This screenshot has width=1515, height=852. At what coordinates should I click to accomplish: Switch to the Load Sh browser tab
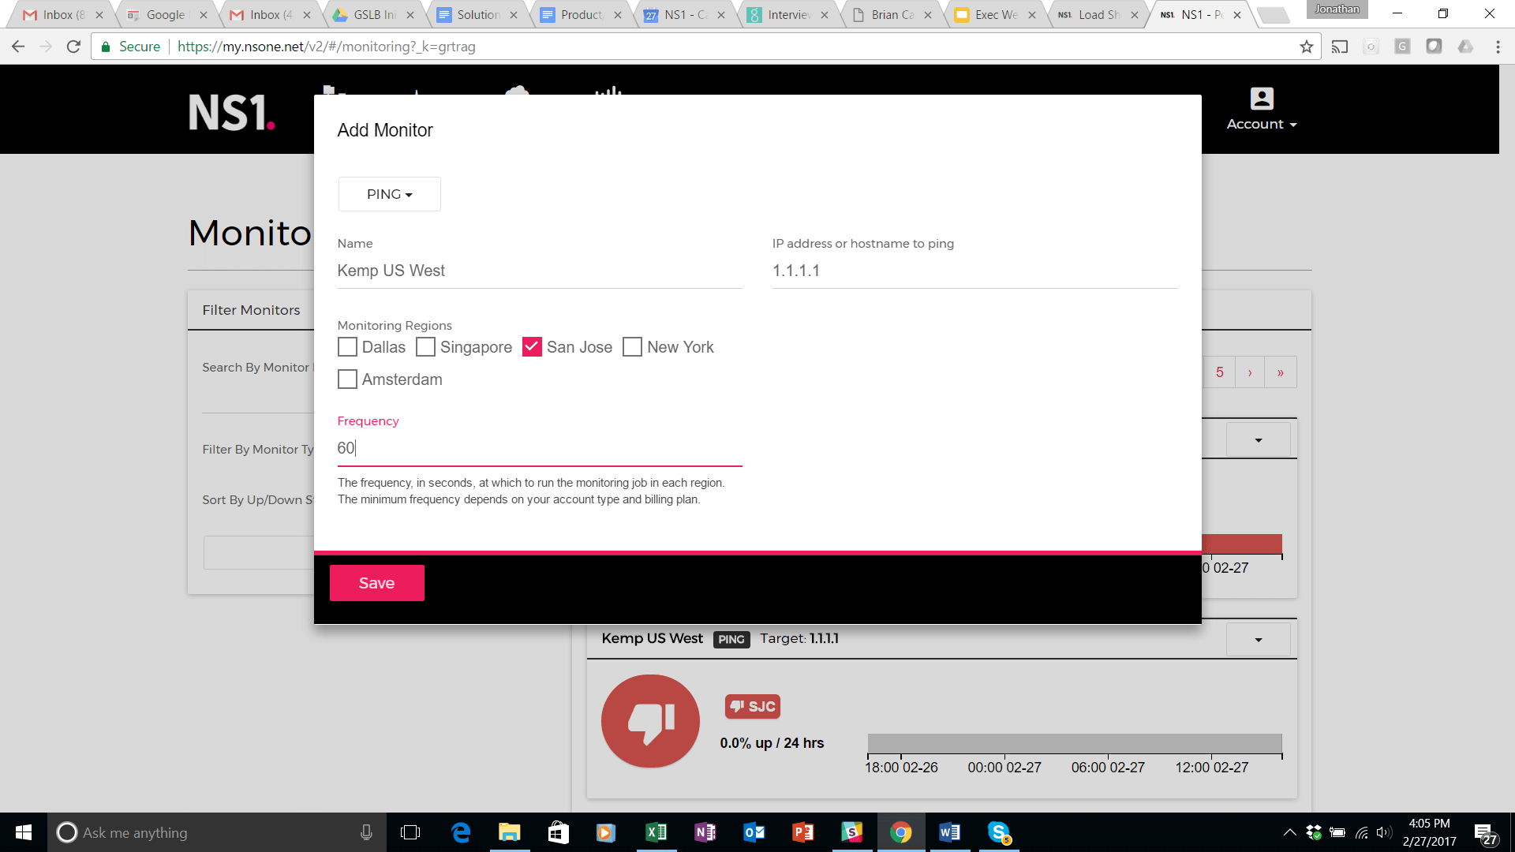click(x=1097, y=14)
